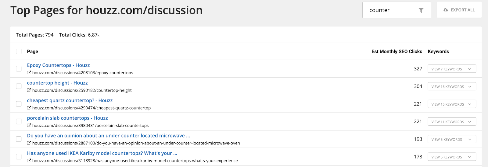Open external link icon for countertop-height URL
Image resolution: width=488 pixels, height=167 pixels.
[29, 90]
